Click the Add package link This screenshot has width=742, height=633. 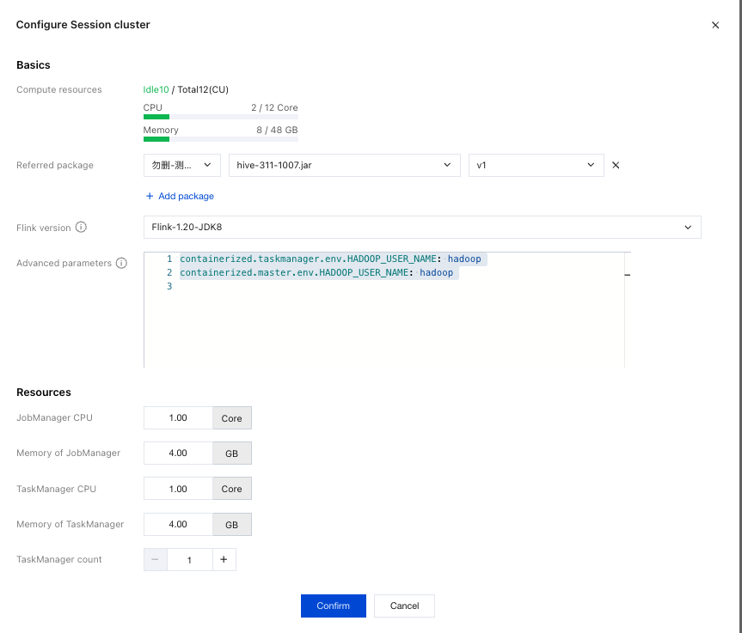(x=180, y=196)
